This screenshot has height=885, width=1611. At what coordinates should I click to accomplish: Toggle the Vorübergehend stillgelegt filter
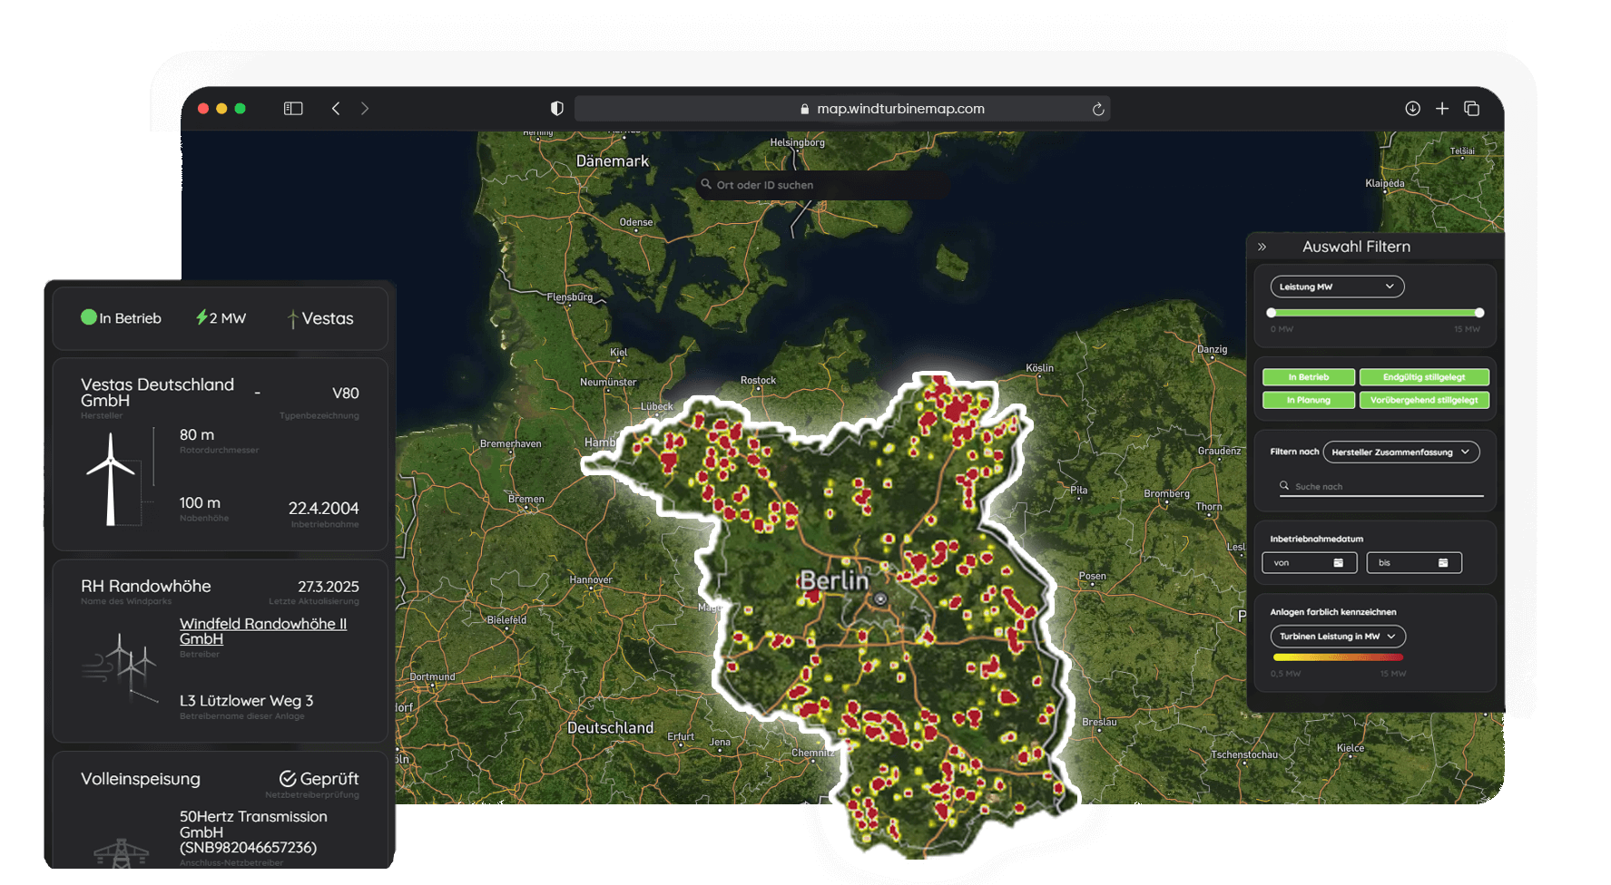click(1424, 400)
